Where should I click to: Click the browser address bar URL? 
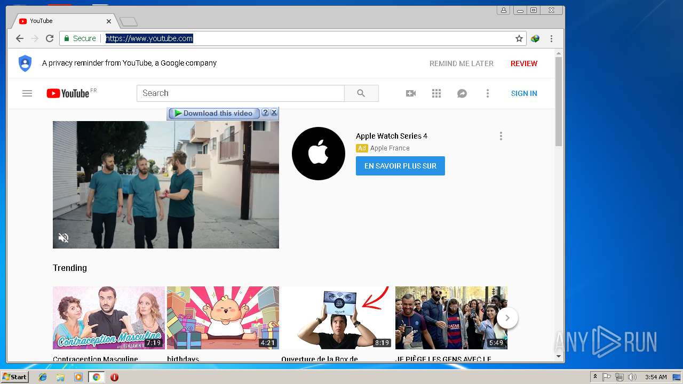pos(149,38)
